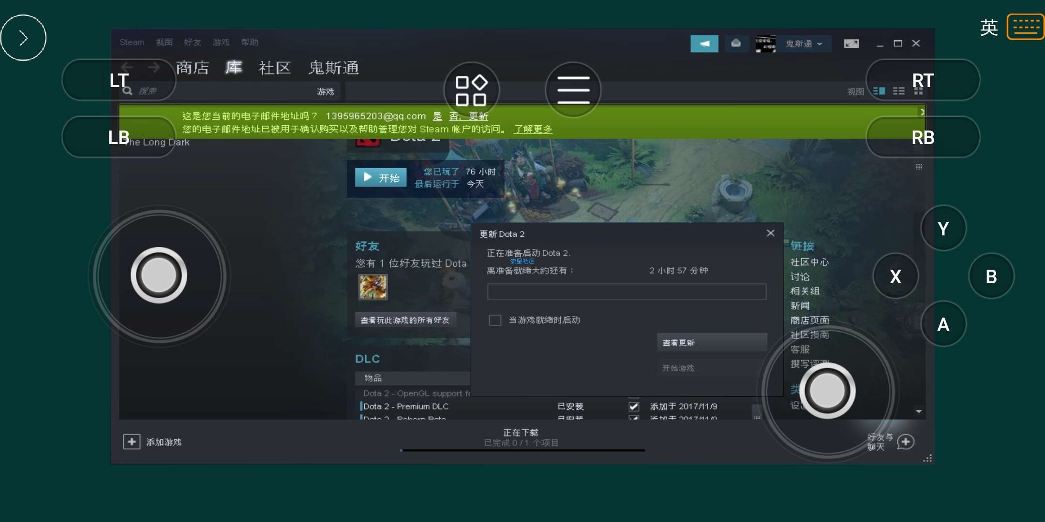Click the user avatar thumbnail in the title bar

point(765,43)
